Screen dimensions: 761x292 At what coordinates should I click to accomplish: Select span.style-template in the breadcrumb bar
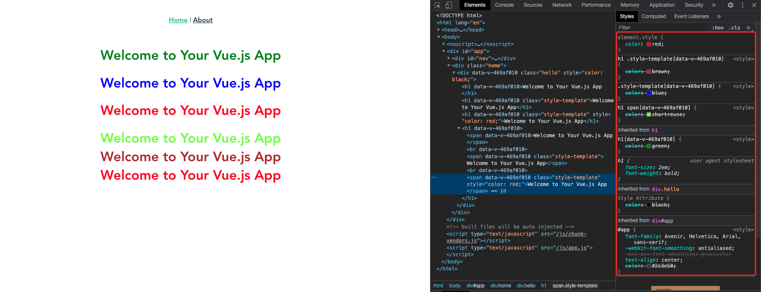point(575,286)
